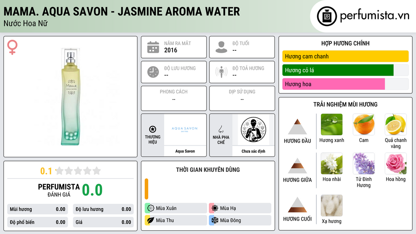Select the Mùa Thu season button
Viewport: 416px width, 234px height.
[x=176, y=220]
